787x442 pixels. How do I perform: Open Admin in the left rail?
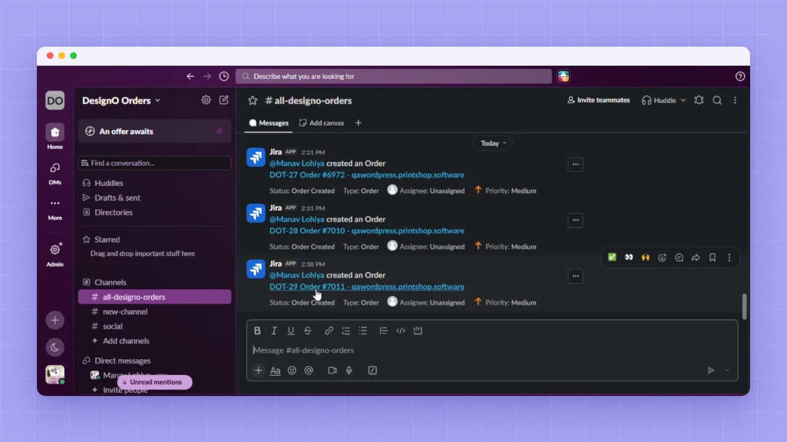click(x=55, y=254)
